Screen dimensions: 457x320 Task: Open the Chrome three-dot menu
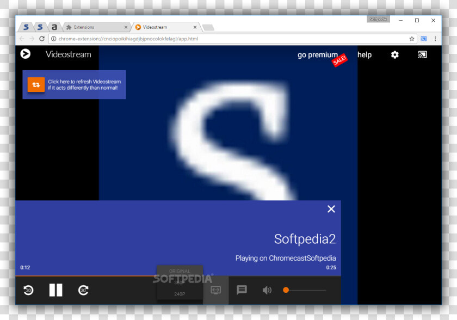click(435, 39)
